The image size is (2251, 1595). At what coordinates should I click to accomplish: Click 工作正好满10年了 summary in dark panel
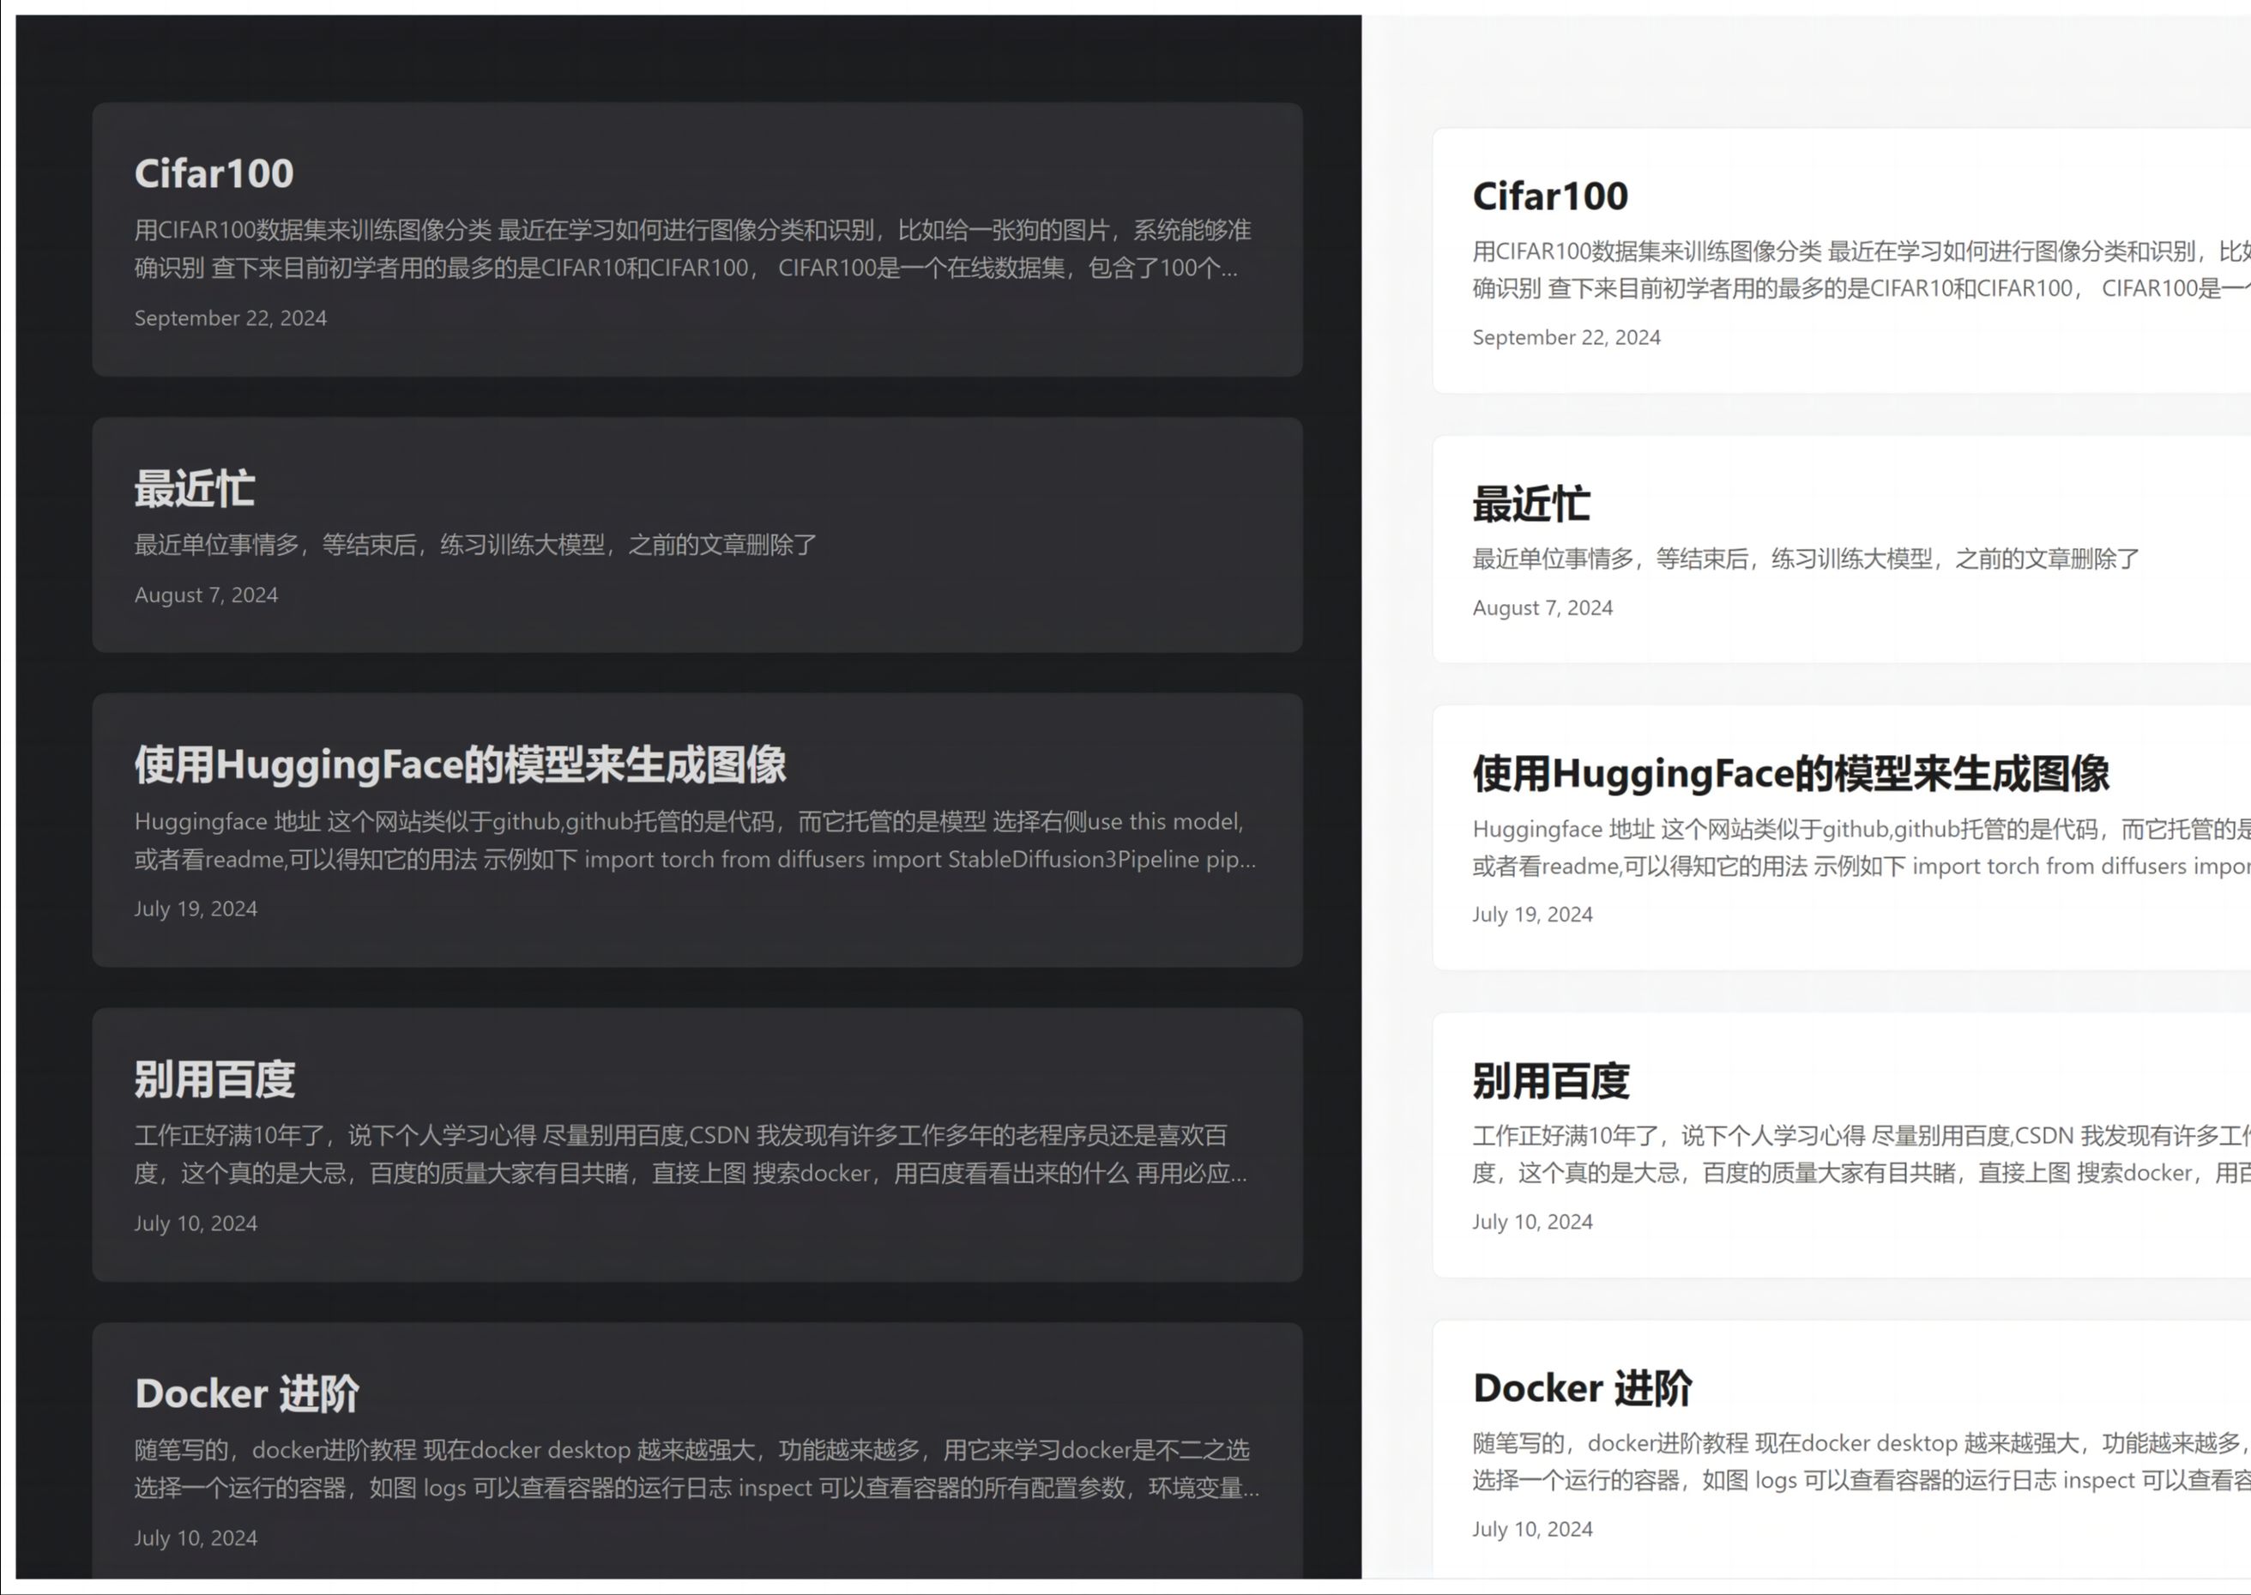(691, 1155)
